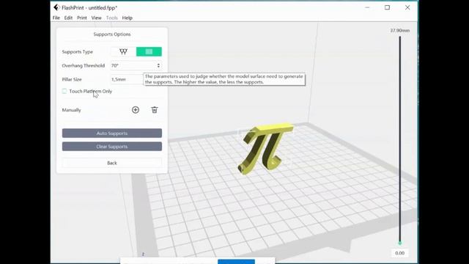Close the FlashPrint window
Image resolution: width=469 pixels, height=264 pixels.
(x=407, y=7)
